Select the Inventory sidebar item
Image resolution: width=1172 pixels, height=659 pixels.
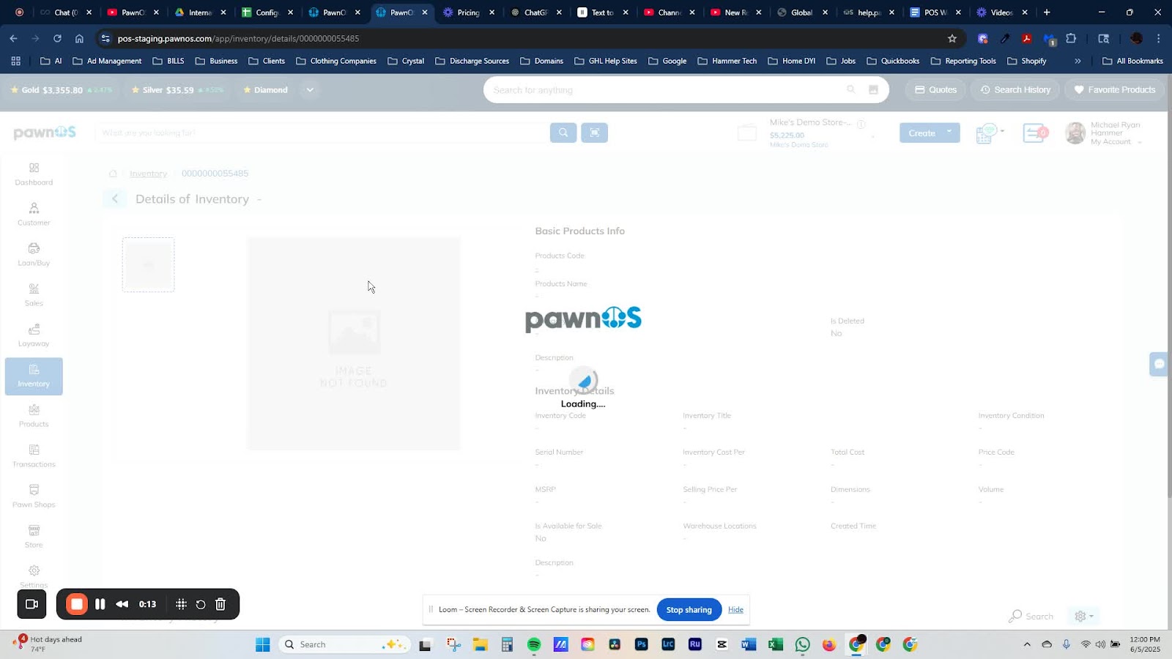pos(34,376)
